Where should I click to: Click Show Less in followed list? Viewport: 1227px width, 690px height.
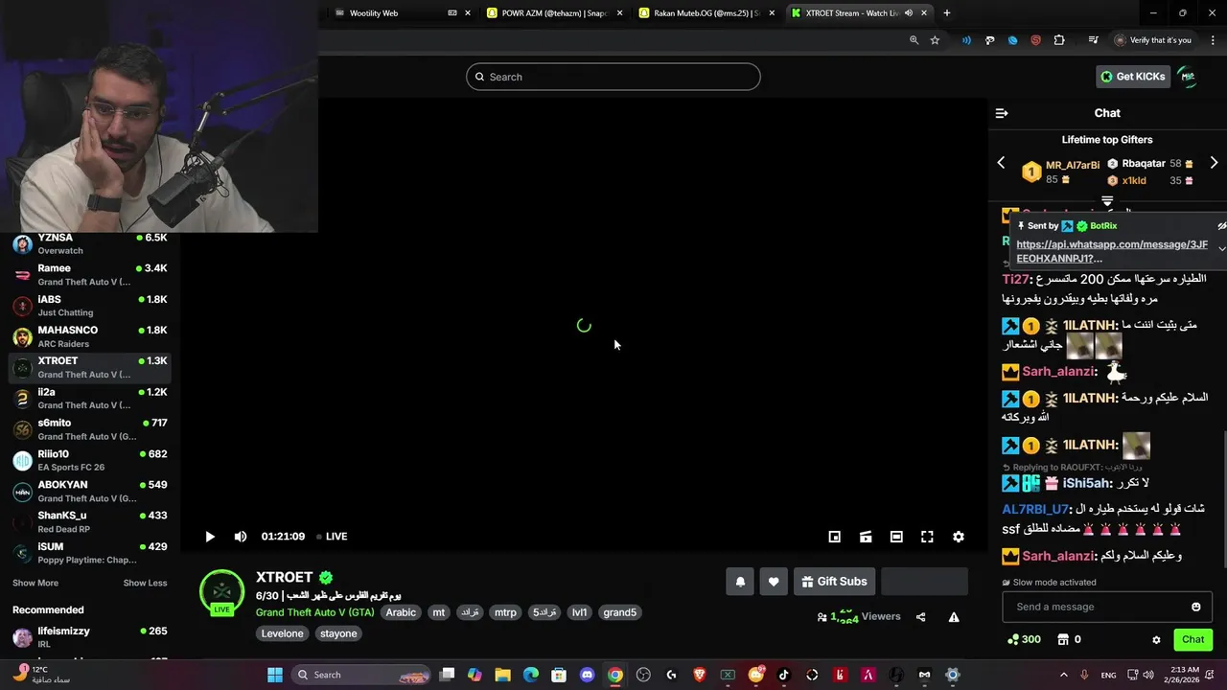(x=145, y=583)
